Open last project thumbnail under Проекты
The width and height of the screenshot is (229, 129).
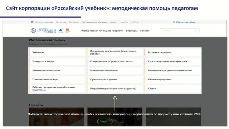173,116
